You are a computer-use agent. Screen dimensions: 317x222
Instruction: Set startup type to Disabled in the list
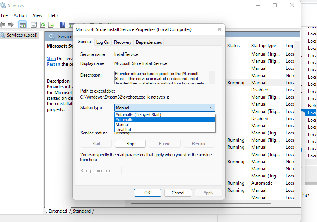pos(165,129)
